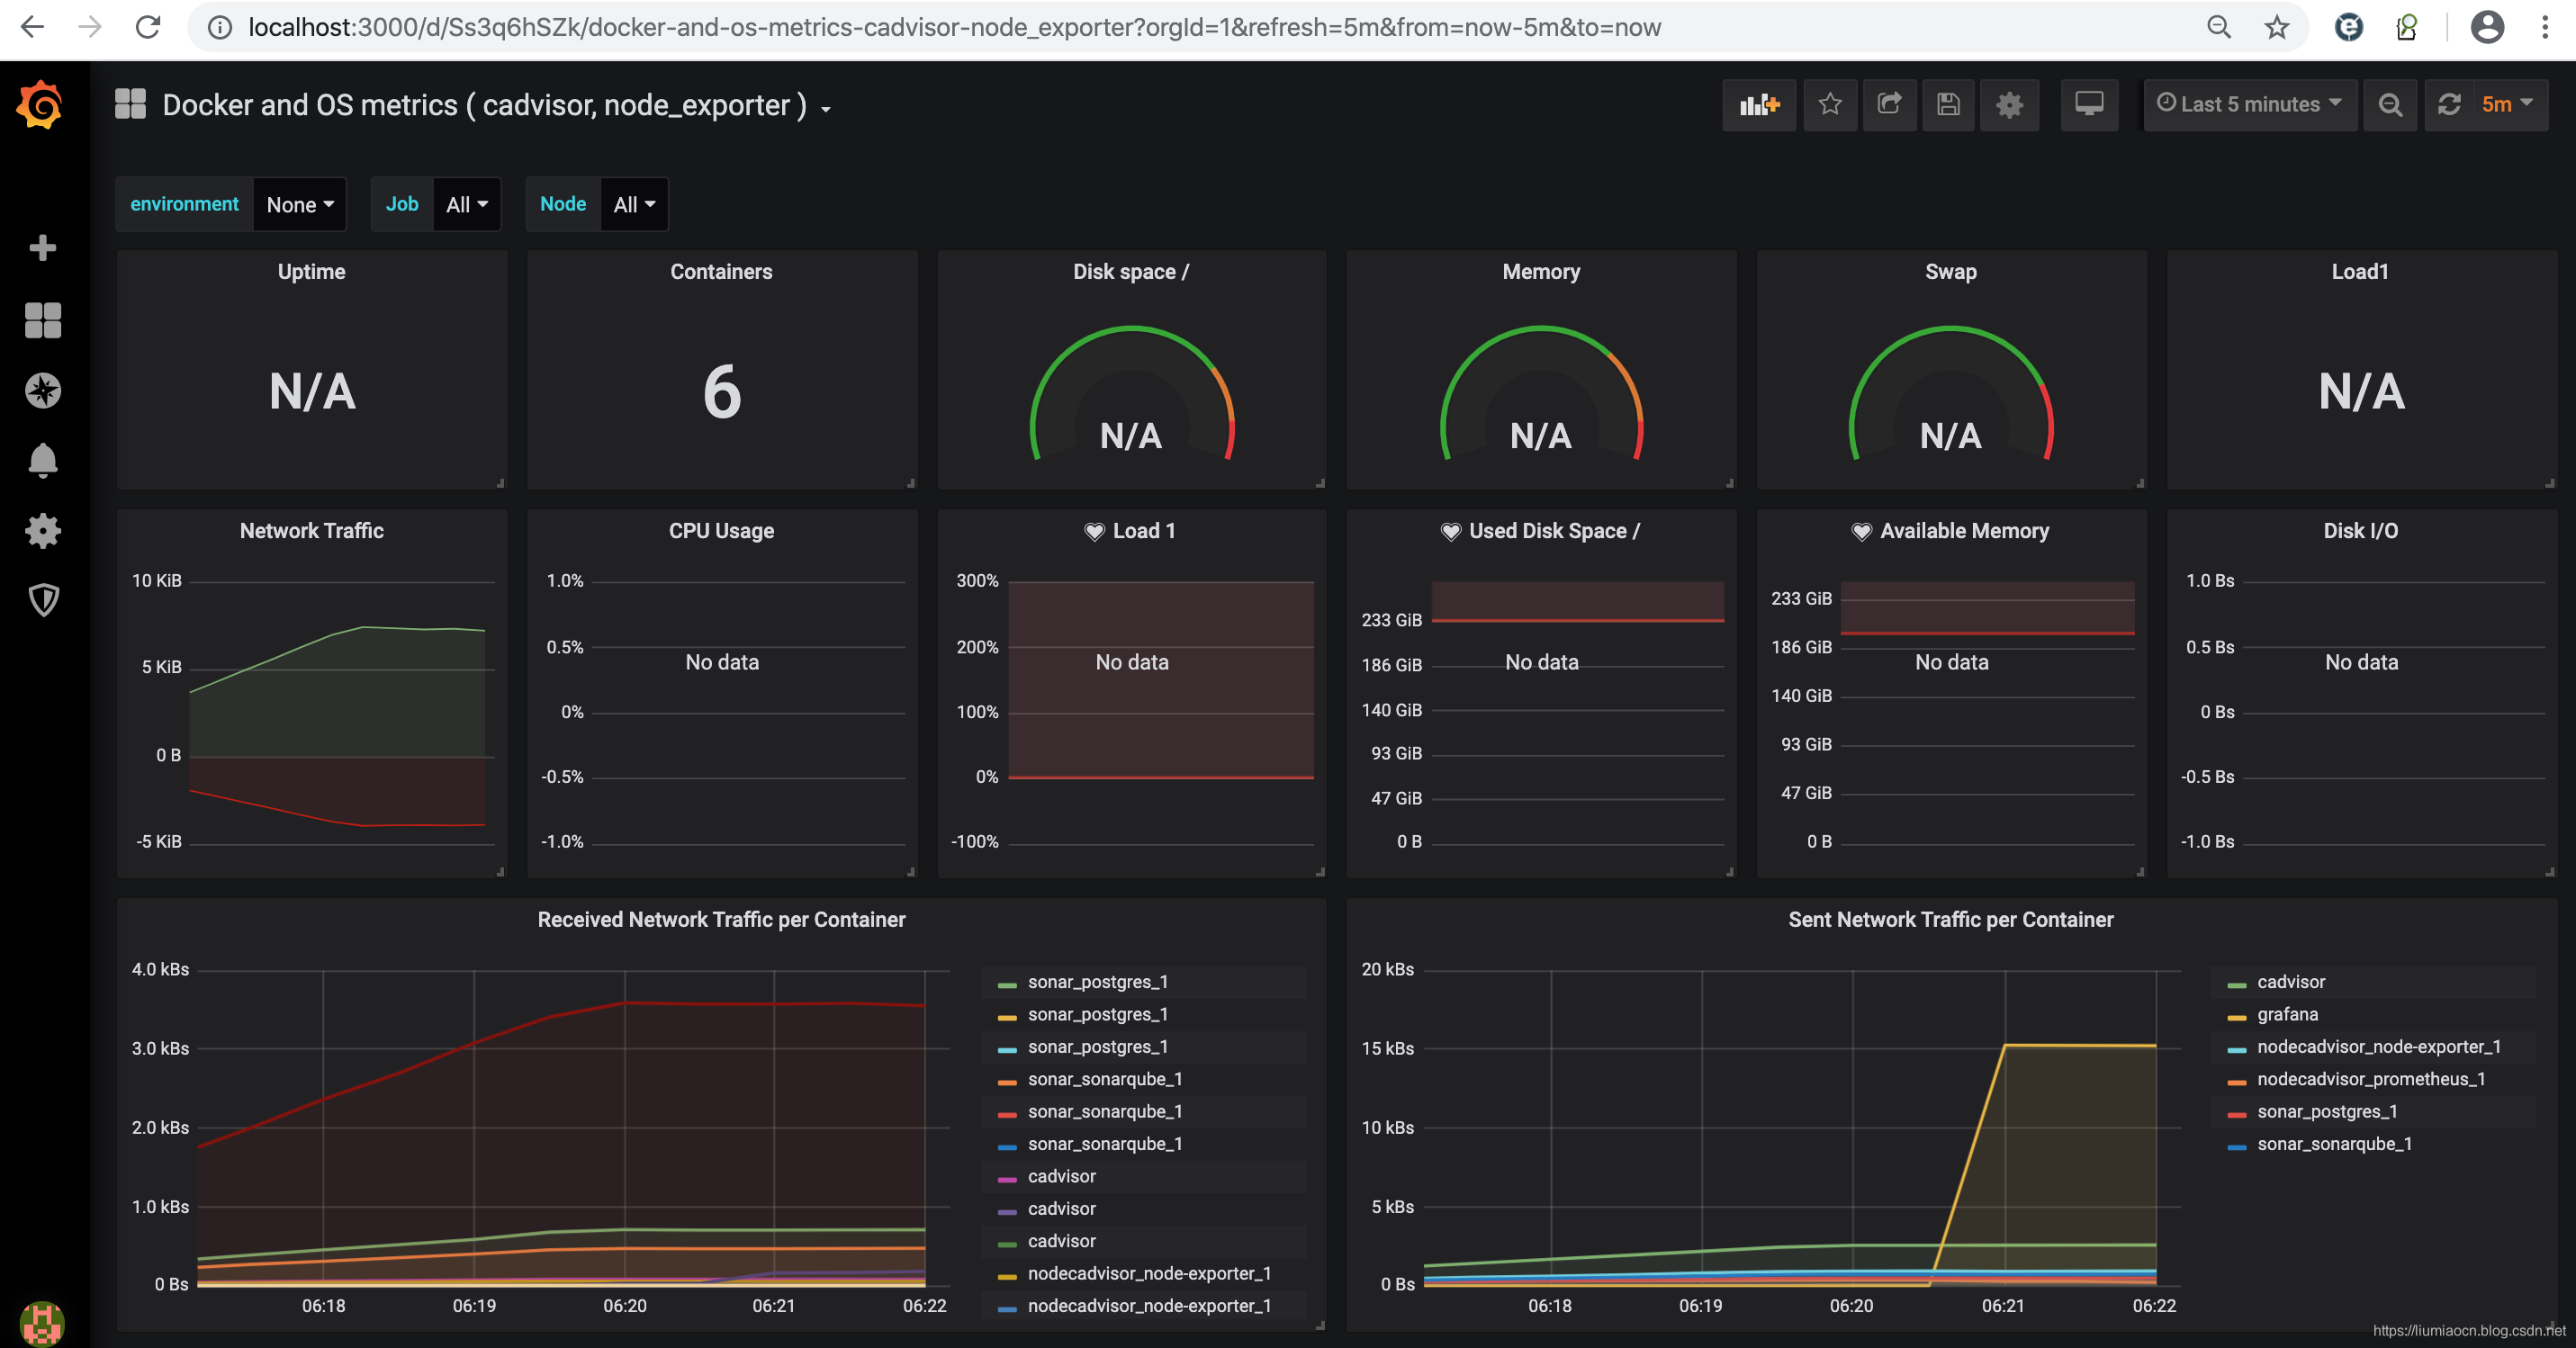Open dashboard settings gear icon
This screenshot has width=2576, height=1348.
point(2009,105)
